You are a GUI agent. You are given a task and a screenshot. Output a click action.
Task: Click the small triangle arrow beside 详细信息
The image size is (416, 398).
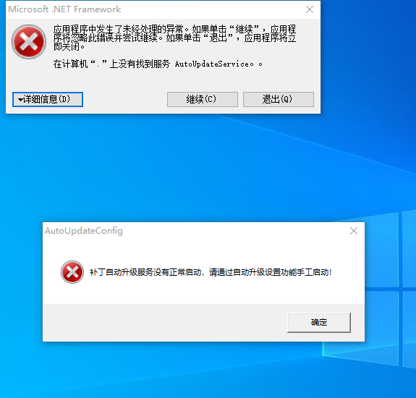[x=20, y=100]
